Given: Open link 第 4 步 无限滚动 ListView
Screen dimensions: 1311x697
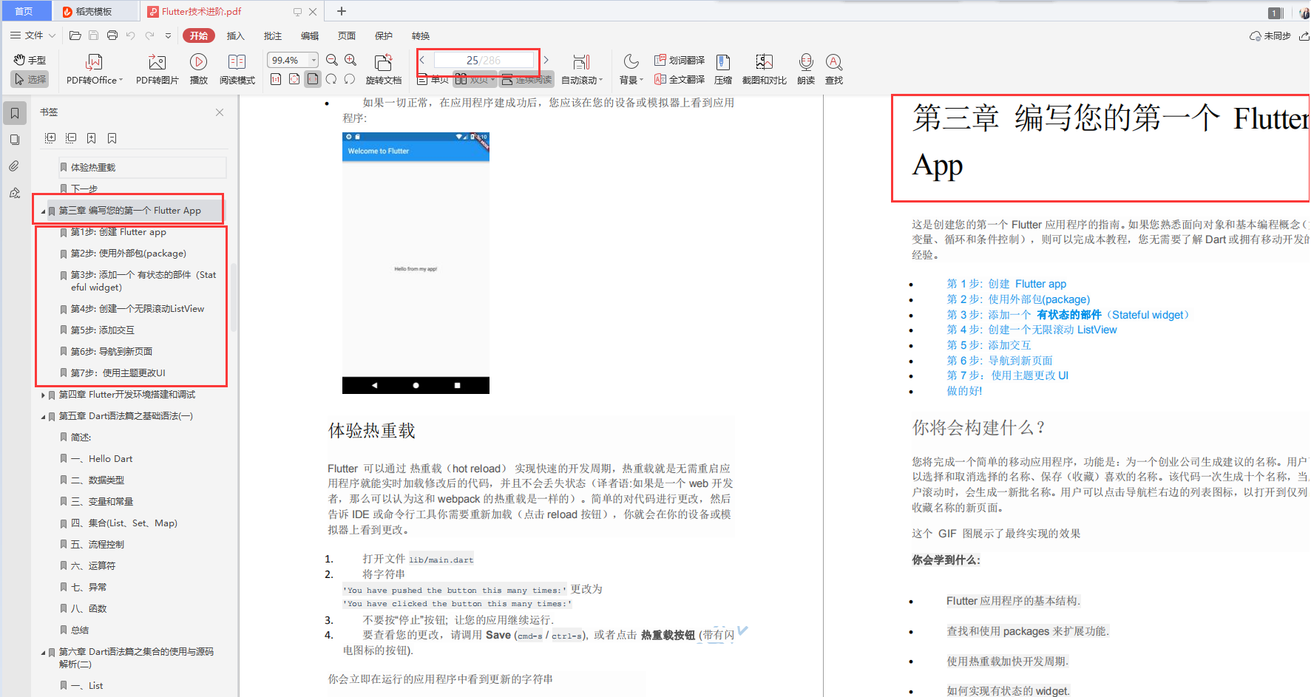Looking at the screenshot, I should click(x=1031, y=330).
